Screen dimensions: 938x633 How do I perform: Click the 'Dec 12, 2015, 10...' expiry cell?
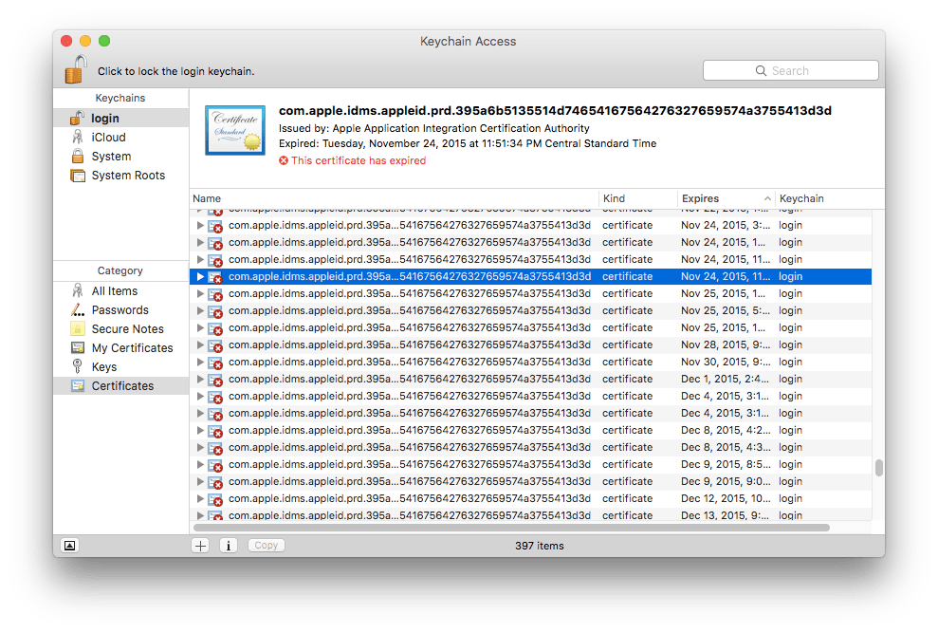click(x=726, y=499)
